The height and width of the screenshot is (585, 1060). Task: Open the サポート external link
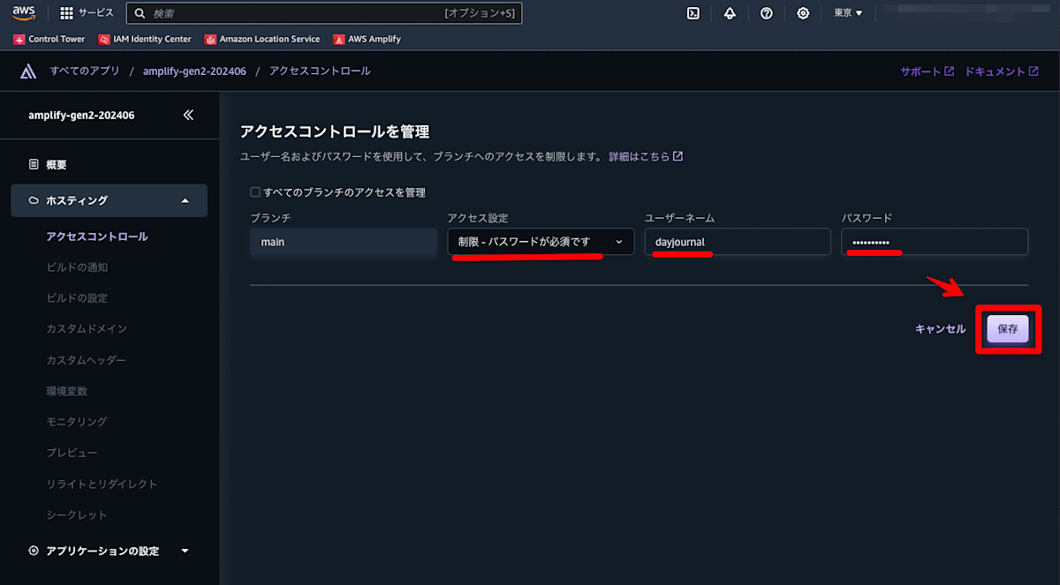pos(927,71)
